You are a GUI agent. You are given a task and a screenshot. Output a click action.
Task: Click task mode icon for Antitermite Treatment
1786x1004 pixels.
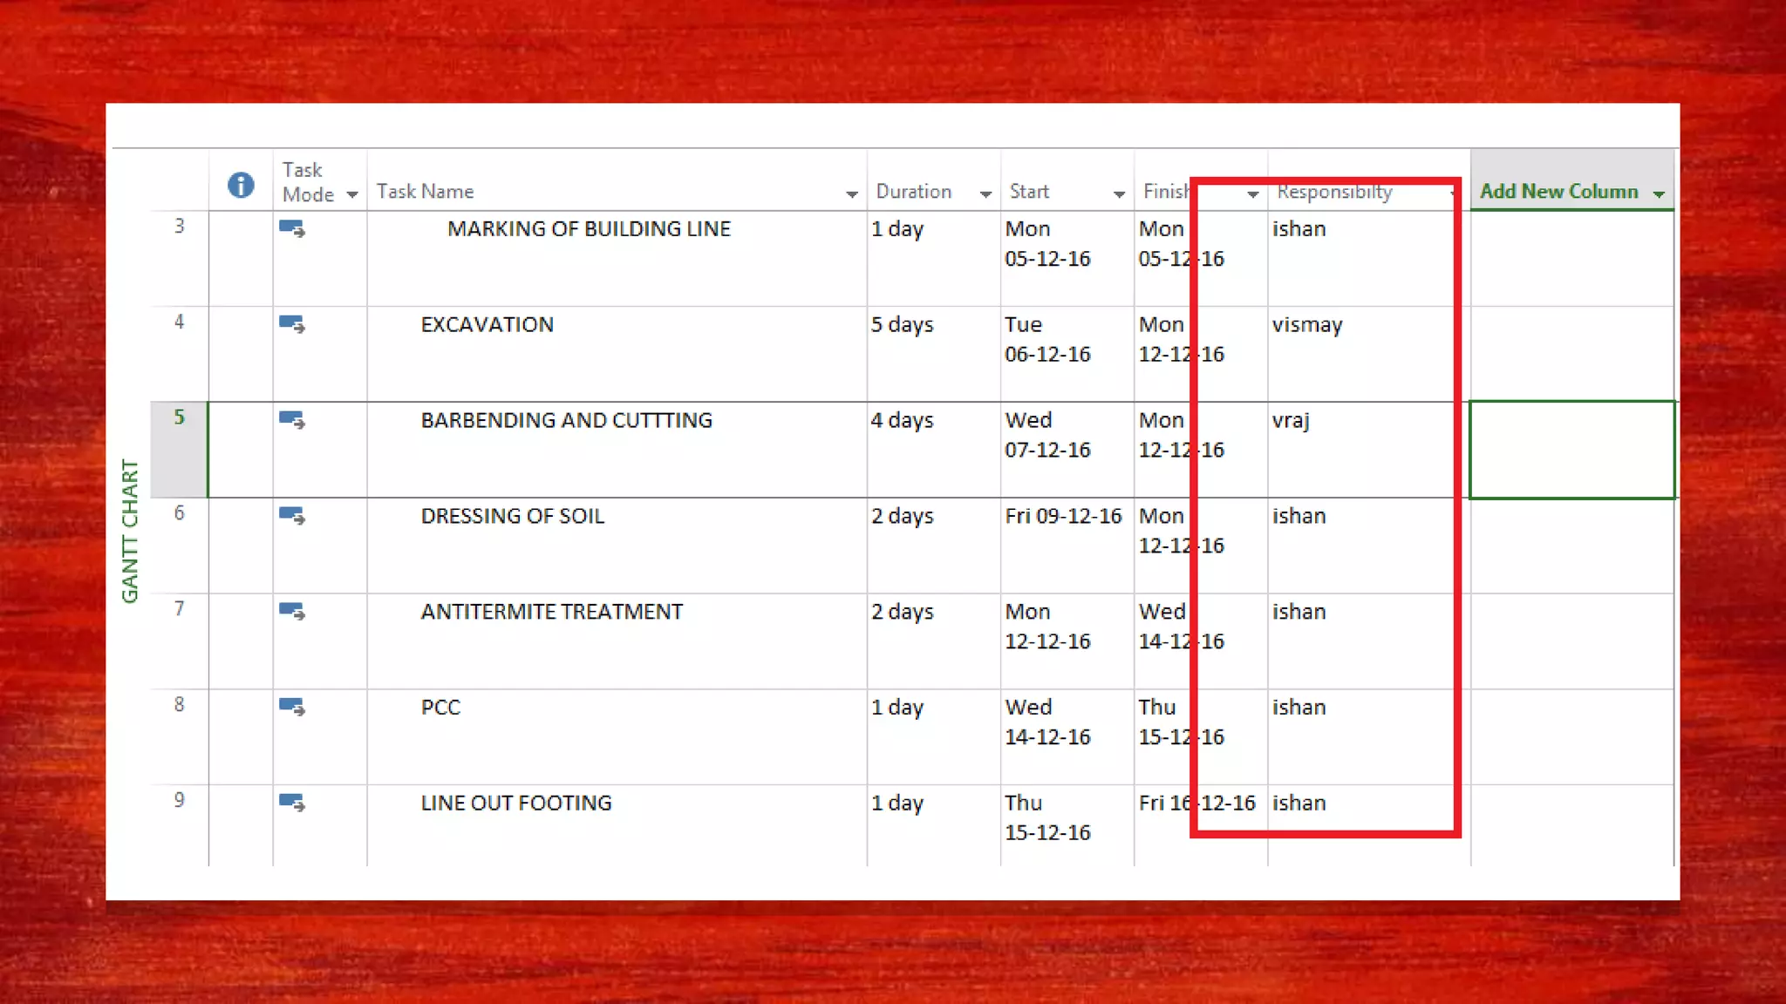tap(292, 613)
